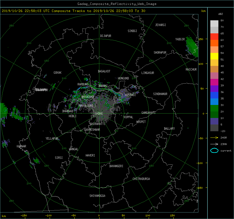The image size is (234, 219).
Task: Select the 80 dBZ light gray swatch
Action: coord(214,23)
